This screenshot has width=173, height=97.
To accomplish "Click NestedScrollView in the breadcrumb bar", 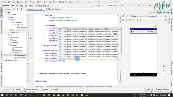I will (99, 86).
